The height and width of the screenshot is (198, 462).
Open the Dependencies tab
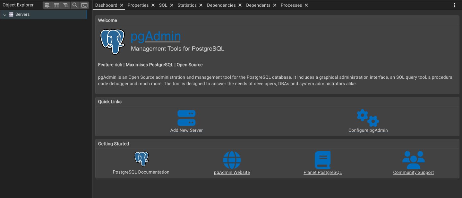tap(221, 5)
